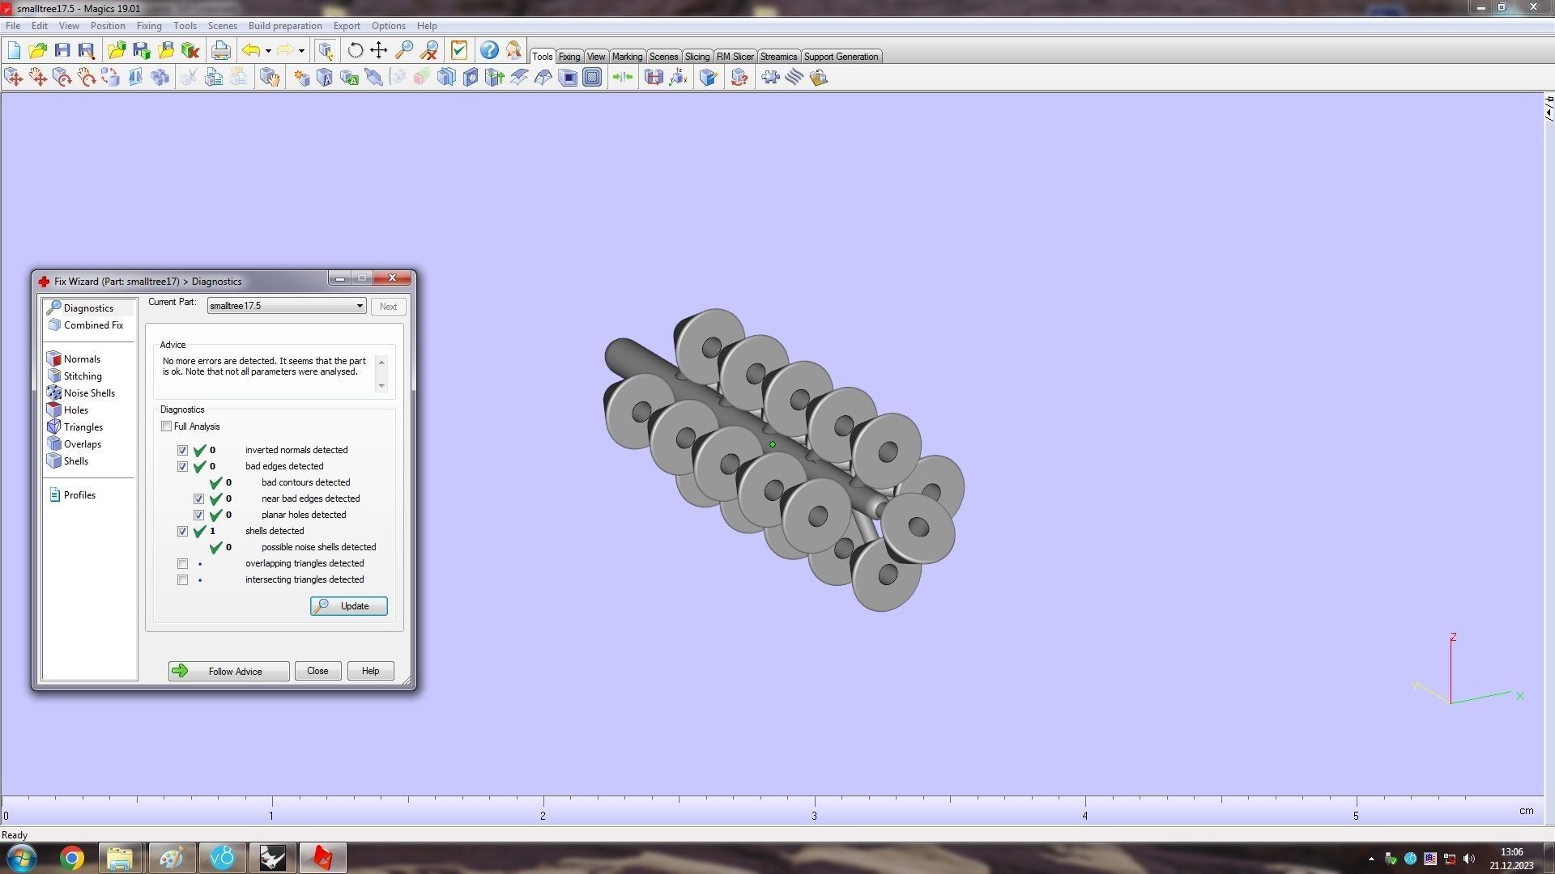
Task: Open the redo history dropdown arrow
Action: (301, 51)
